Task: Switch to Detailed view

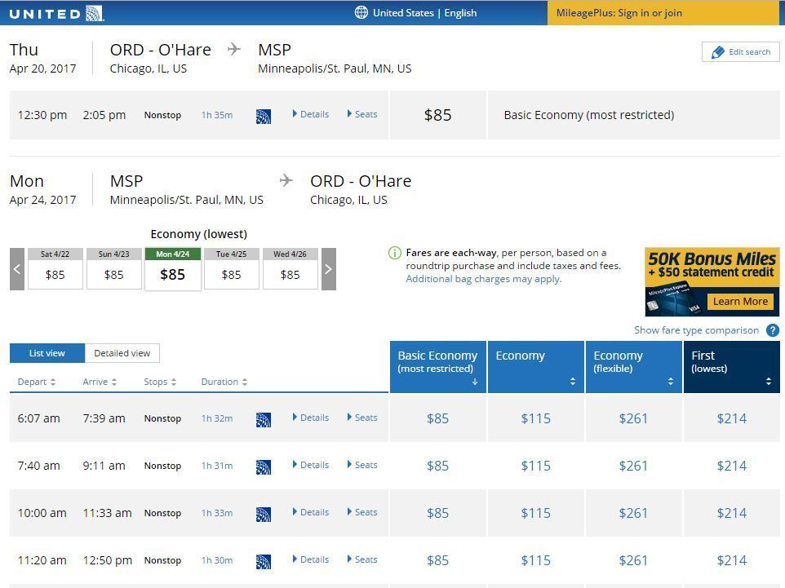Action: 122,352
